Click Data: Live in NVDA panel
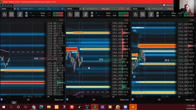The width and height of the screenshot is (196, 110). coord(190,100)
